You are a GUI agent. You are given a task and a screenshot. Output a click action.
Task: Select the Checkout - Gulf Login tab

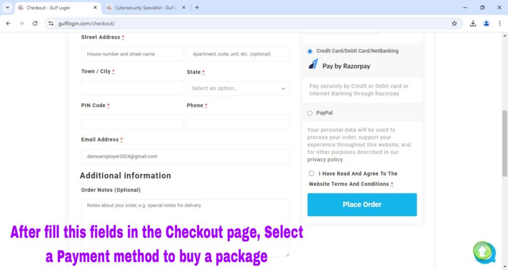[55, 7]
